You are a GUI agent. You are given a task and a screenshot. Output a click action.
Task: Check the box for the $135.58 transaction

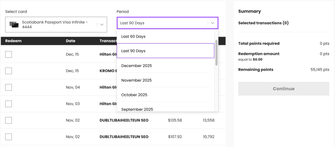click(x=9, y=120)
